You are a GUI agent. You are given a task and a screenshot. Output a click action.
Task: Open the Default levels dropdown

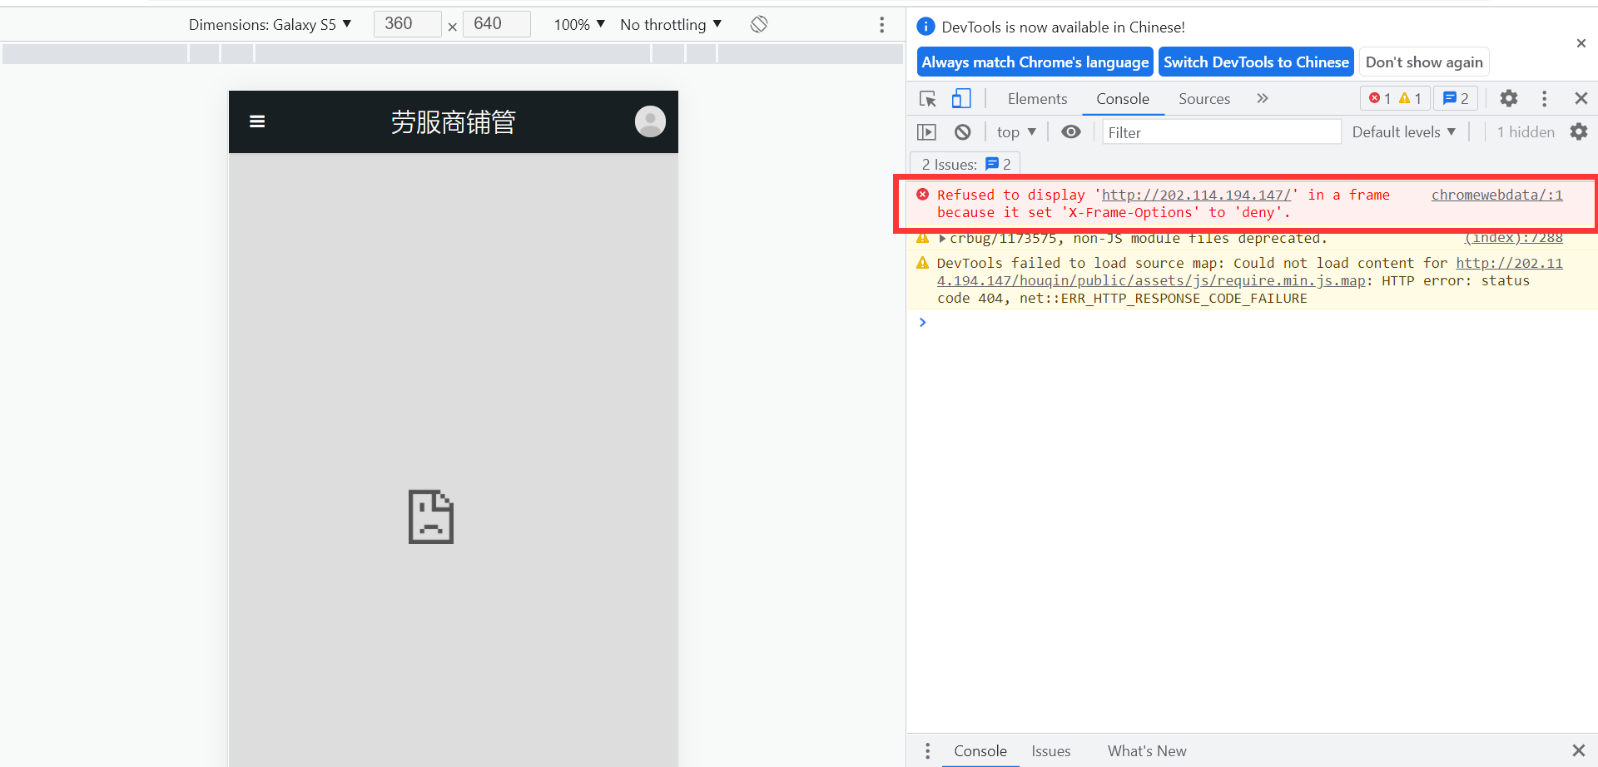point(1403,131)
